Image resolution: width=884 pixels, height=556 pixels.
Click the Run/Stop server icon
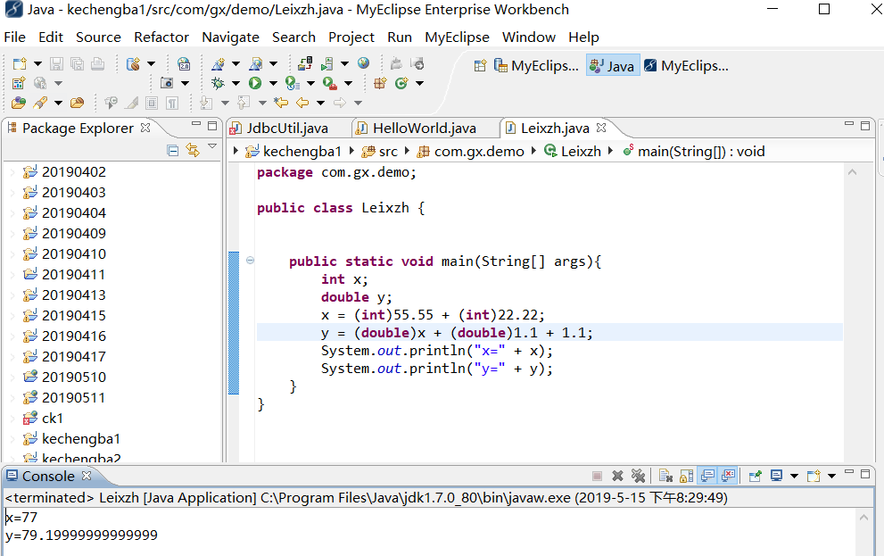(327, 63)
